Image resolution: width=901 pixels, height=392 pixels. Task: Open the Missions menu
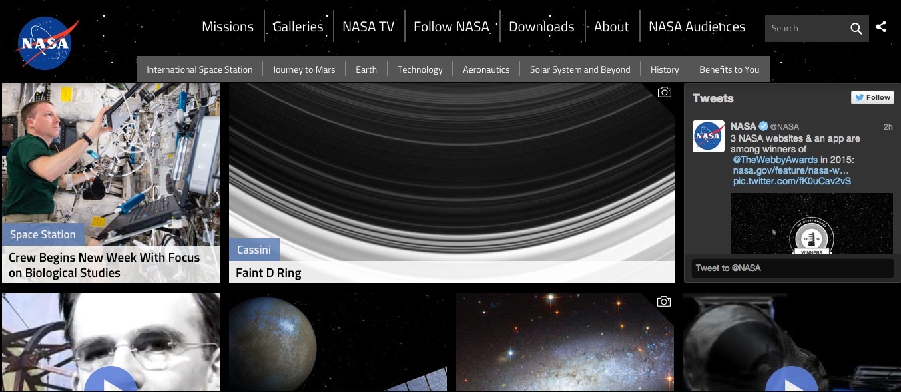227,27
